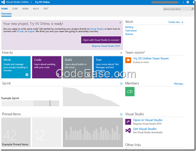Click the sprint burndown chart
Viewport: 196px width, 151px height.
click(92, 97)
